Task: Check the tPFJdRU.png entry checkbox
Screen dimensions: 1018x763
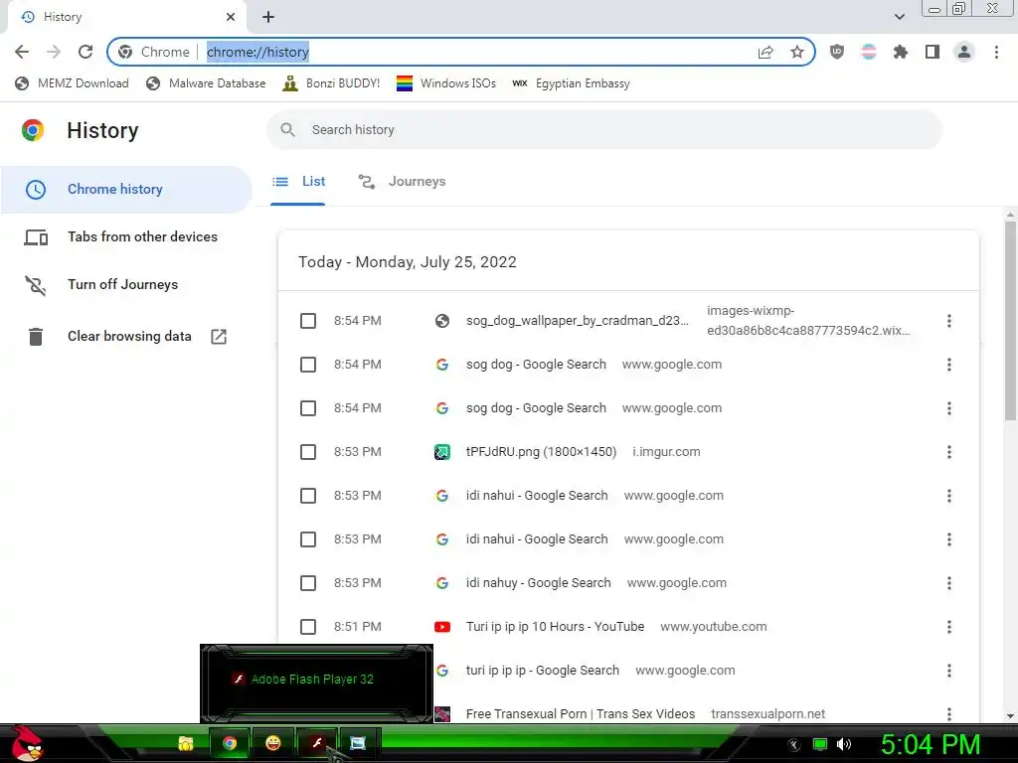Action: click(x=308, y=452)
